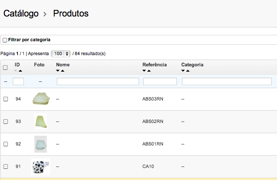Click product 93 photo thumbnail
The width and height of the screenshot is (277, 180).
tap(40, 122)
